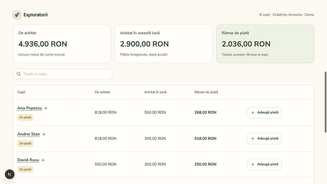Open Ana Popescu's profile link
This screenshot has width=327, height=184.
click(30, 108)
